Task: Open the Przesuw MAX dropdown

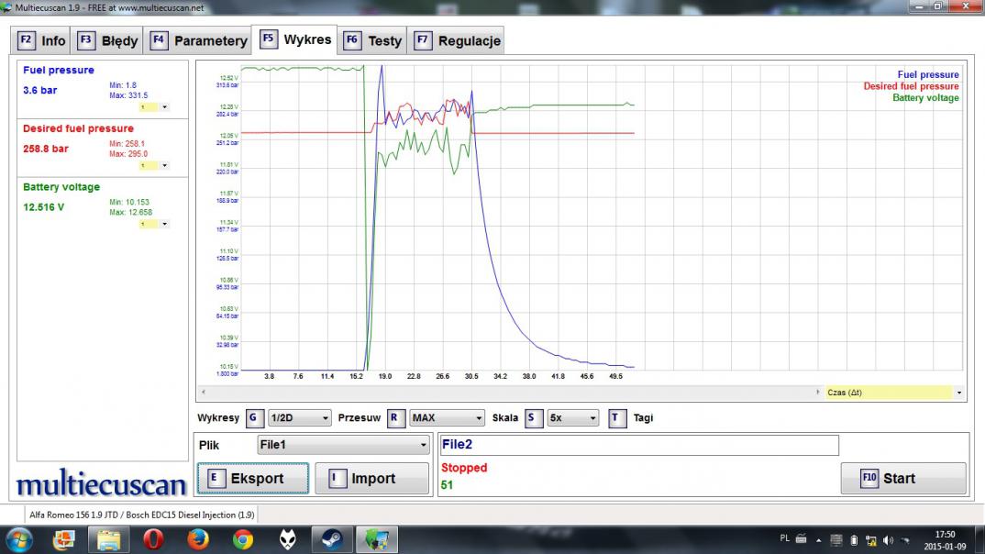Action: (x=447, y=418)
